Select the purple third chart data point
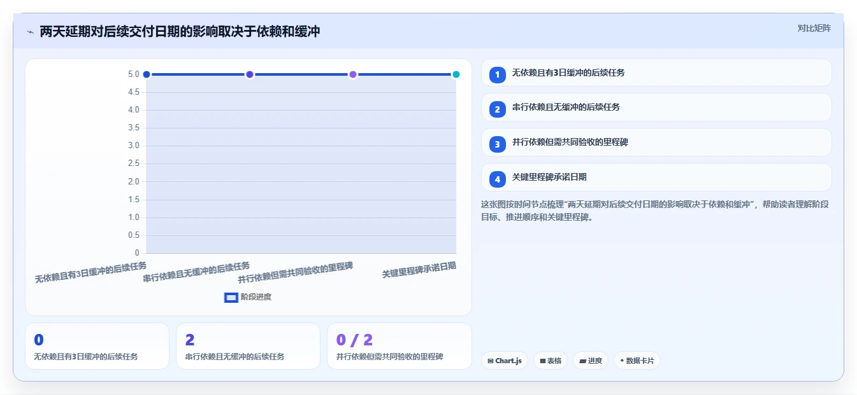Viewport: 857px width, 395px height. pyautogui.click(x=353, y=74)
